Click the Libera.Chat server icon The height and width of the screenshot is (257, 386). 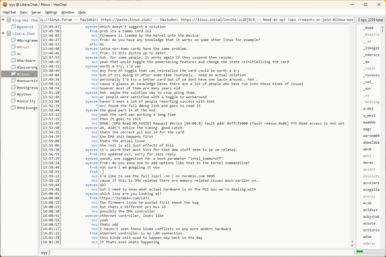pyautogui.click(x=9, y=34)
